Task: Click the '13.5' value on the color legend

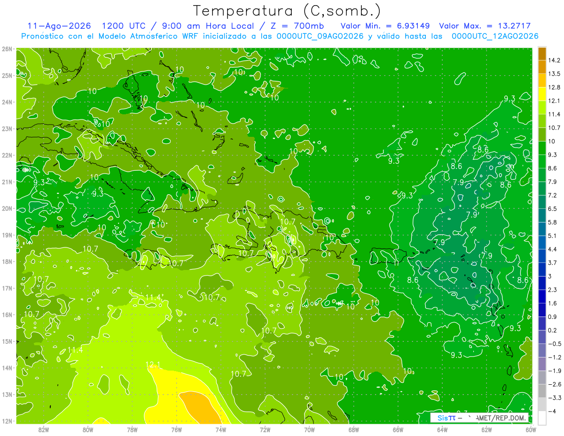Action: [x=555, y=74]
